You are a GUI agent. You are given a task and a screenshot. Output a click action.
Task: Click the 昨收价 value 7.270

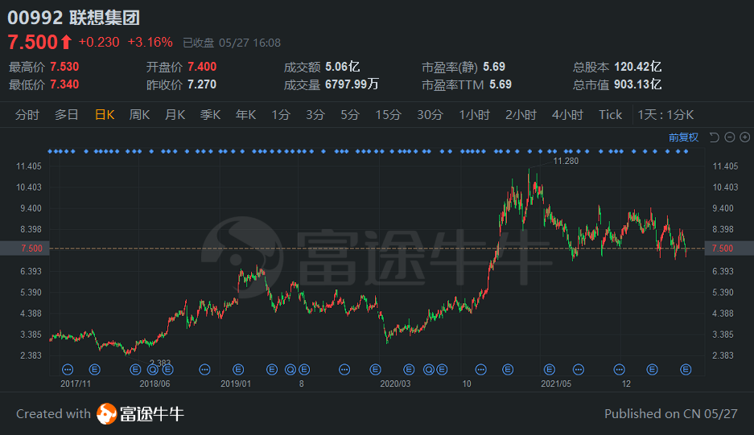pyautogui.click(x=202, y=84)
